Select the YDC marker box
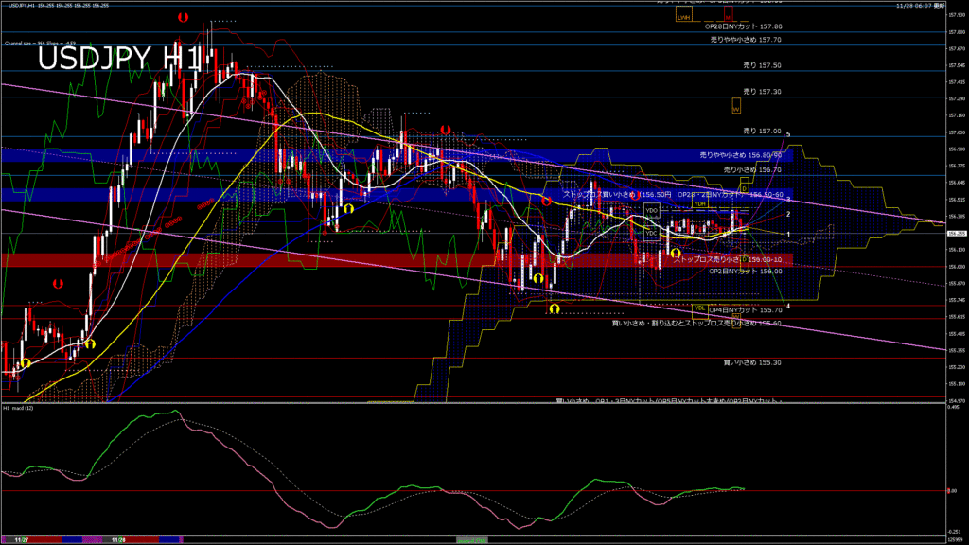This screenshot has height=545, width=969. tap(651, 232)
